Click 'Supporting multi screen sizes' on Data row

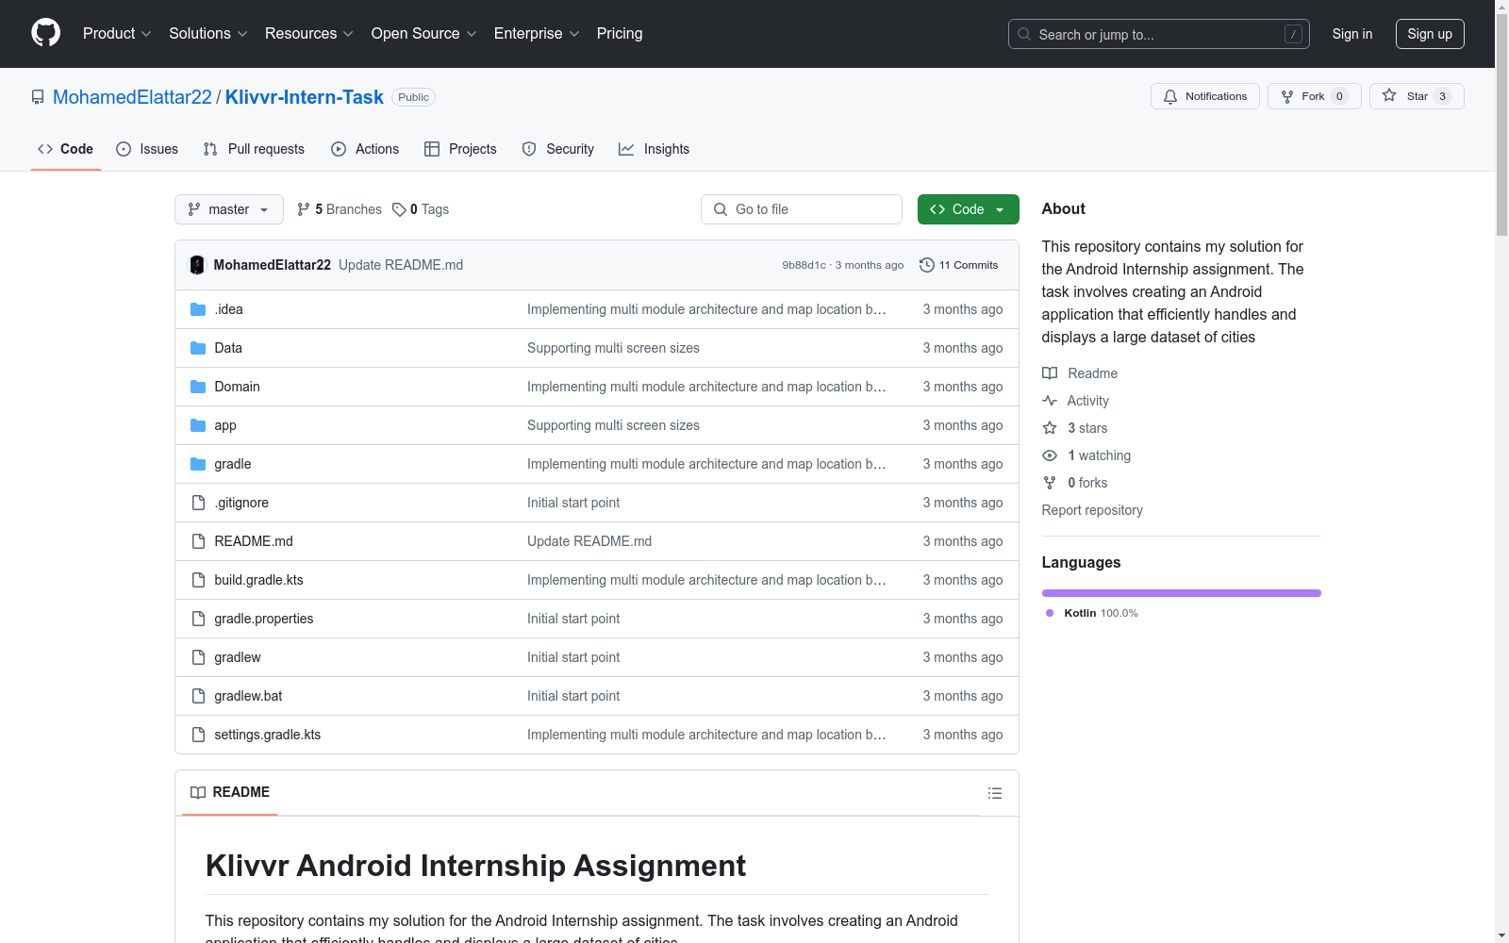613,348
